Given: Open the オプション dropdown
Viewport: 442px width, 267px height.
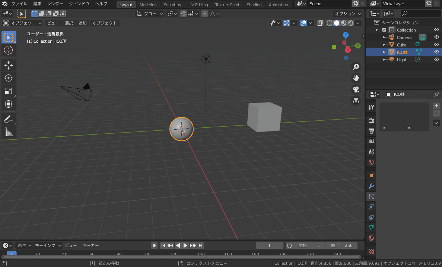Looking at the screenshot, I should point(347,14).
